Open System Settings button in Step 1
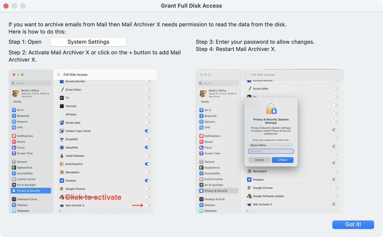 pyautogui.click(x=88, y=42)
